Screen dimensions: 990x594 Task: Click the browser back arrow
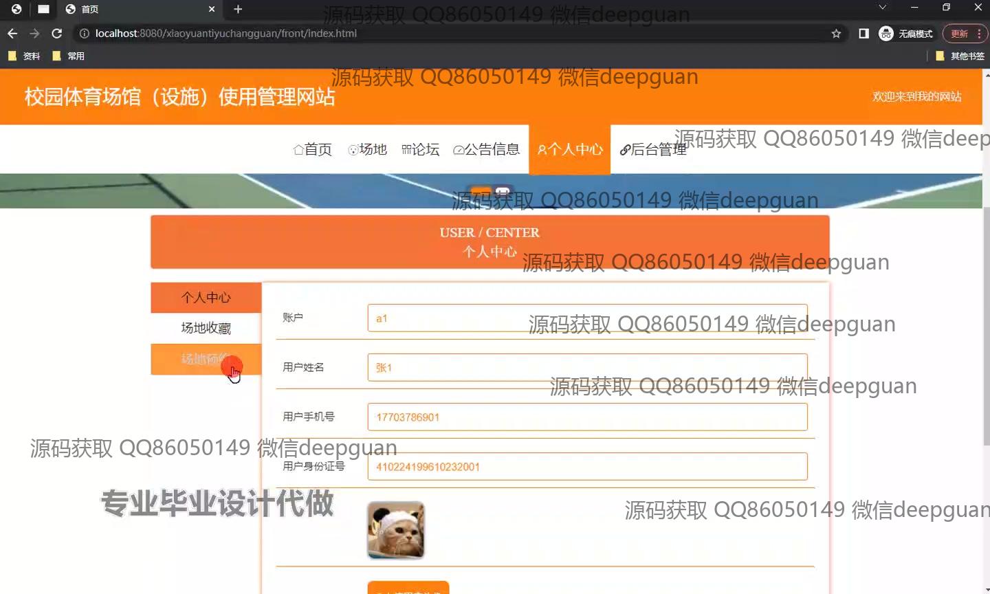[x=12, y=34]
